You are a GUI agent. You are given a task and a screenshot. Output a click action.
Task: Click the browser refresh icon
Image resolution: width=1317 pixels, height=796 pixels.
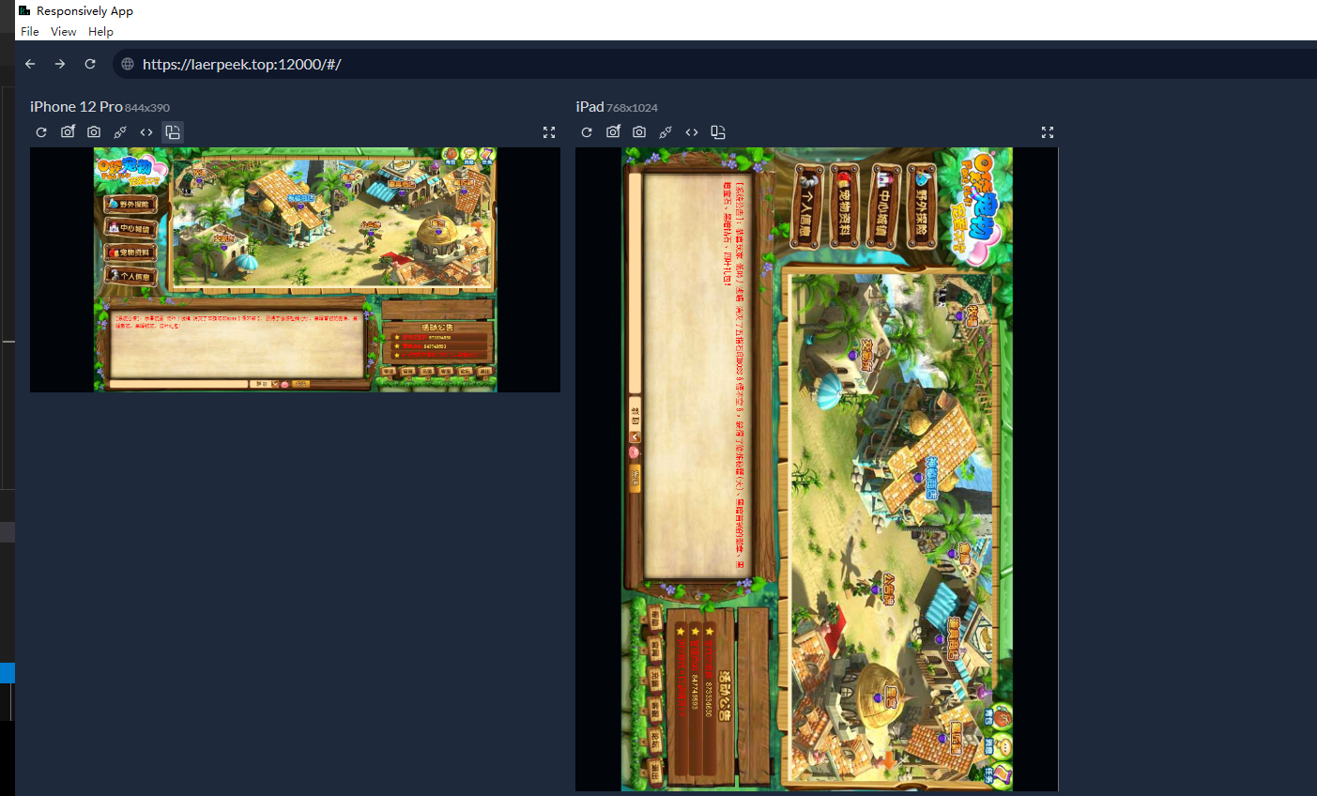click(x=90, y=64)
